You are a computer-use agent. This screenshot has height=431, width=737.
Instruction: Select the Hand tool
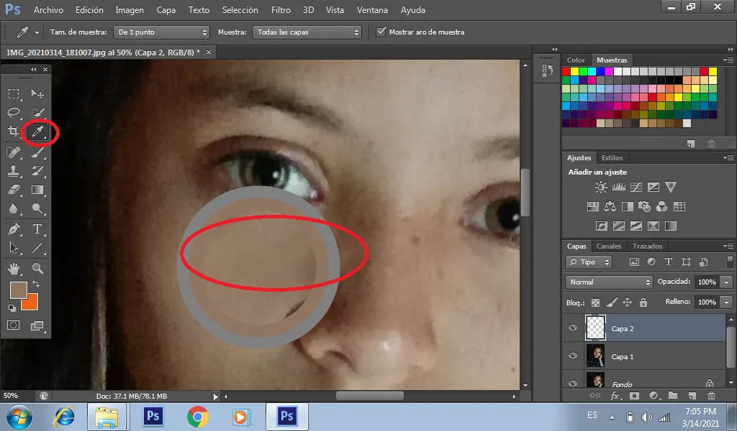pyautogui.click(x=14, y=268)
